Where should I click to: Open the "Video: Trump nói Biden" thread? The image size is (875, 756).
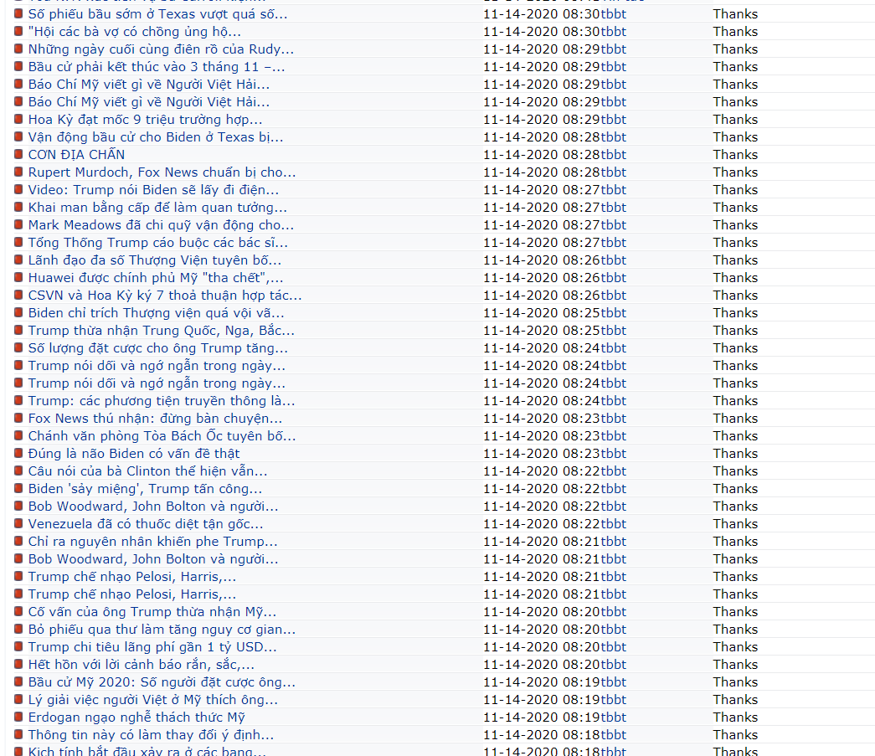tap(153, 190)
